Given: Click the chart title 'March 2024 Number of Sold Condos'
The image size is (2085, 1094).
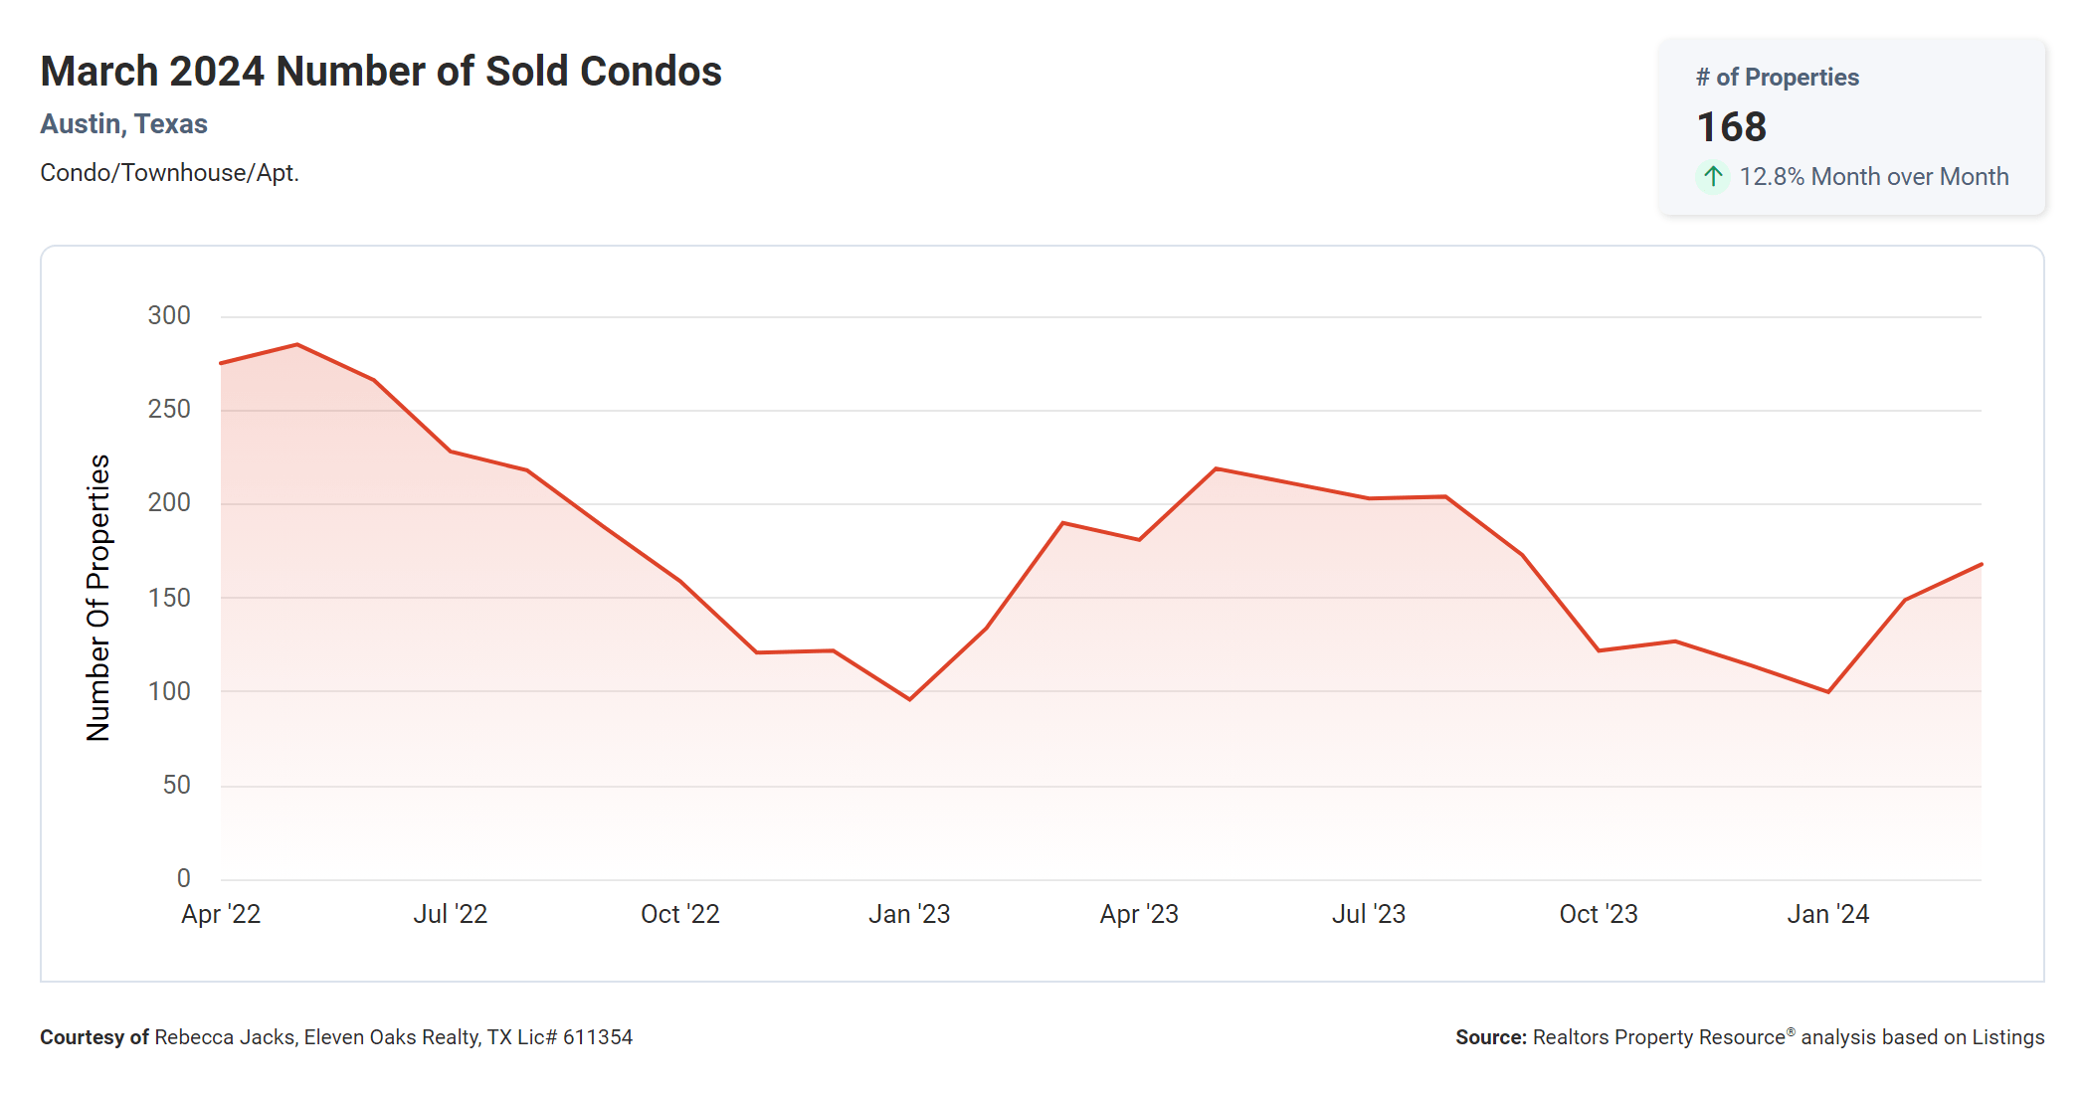Looking at the screenshot, I should pyautogui.click(x=381, y=72).
